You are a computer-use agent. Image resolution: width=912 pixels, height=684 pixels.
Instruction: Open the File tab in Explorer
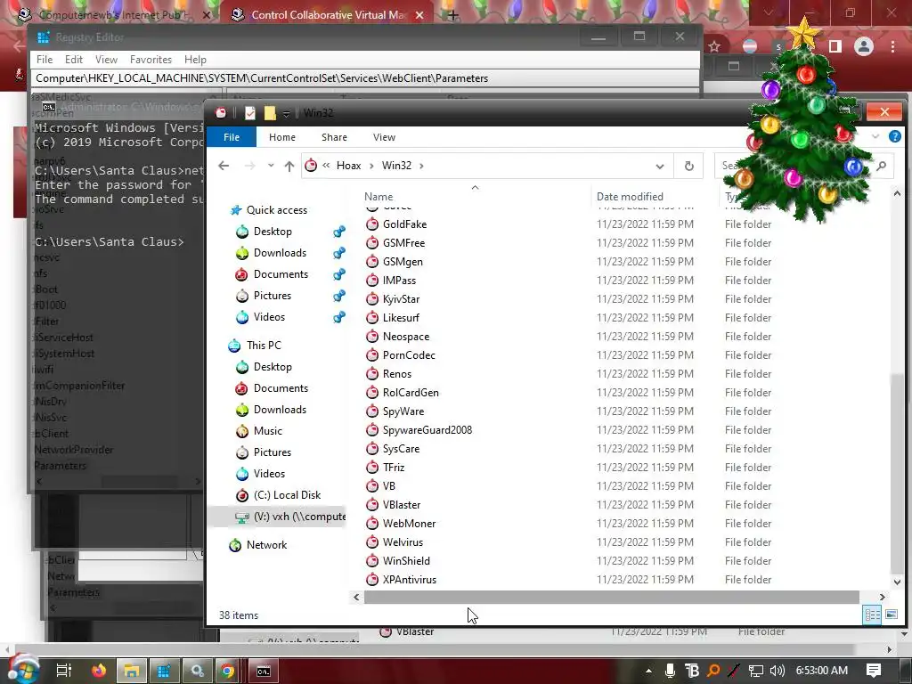click(232, 137)
